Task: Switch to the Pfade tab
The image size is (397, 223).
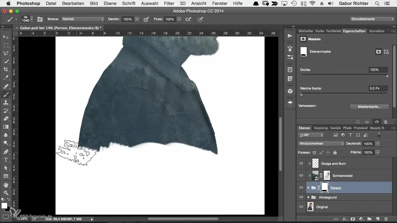Action: 347,128
